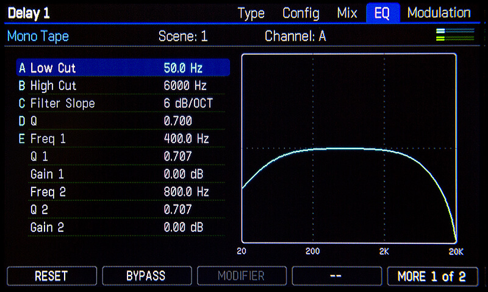Viewport: 488px width, 292px height.
Task: Switch to the Type tab
Action: [251, 13]
